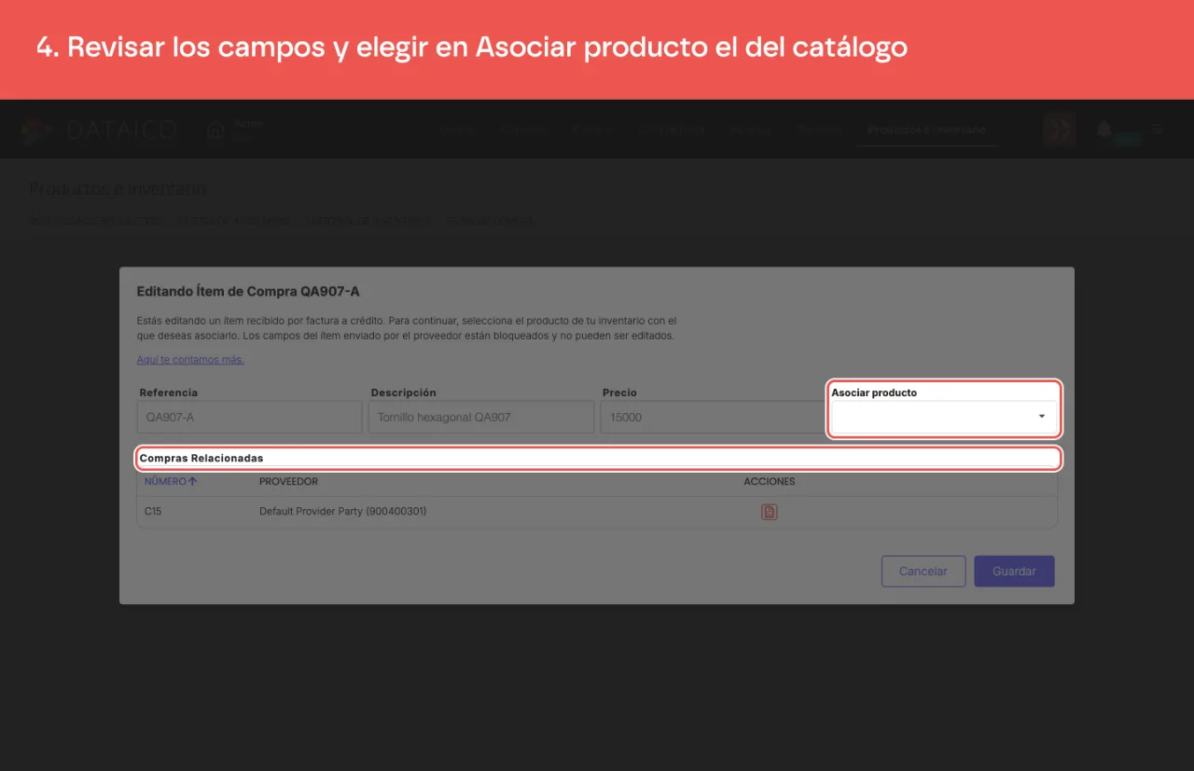
Task: Click the Dataico logo in the header
Action: (99, 130)
